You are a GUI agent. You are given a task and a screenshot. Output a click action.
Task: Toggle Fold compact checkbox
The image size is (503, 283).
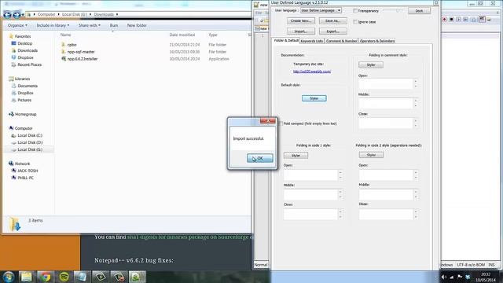pyautogui.click(x=281, y=123)
